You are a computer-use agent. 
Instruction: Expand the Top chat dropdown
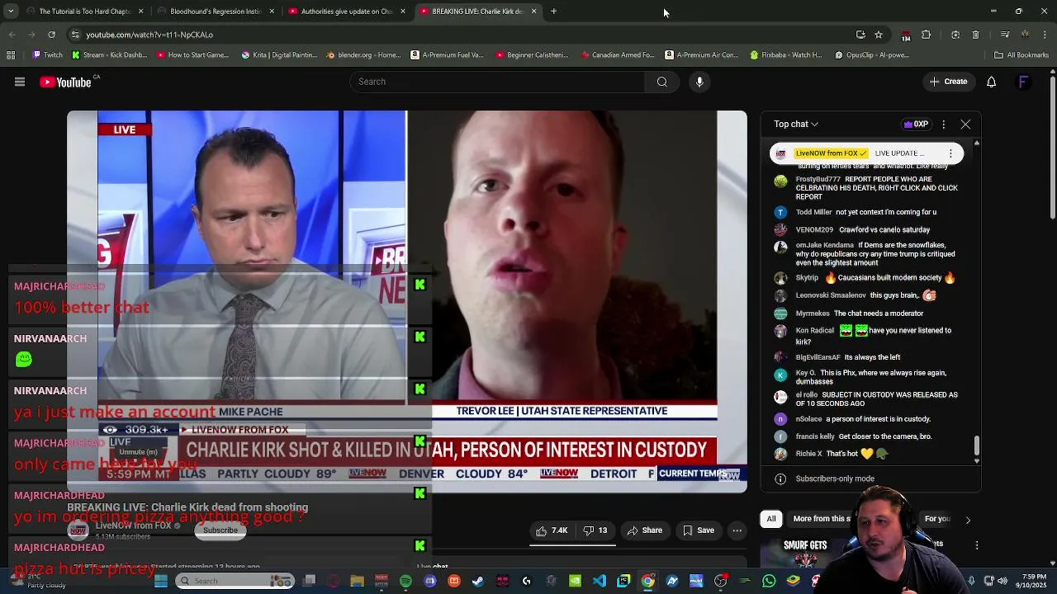coord(796,125)
